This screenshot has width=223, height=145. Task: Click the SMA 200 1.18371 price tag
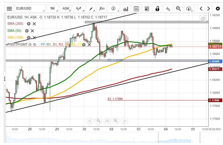click(215, 69)
